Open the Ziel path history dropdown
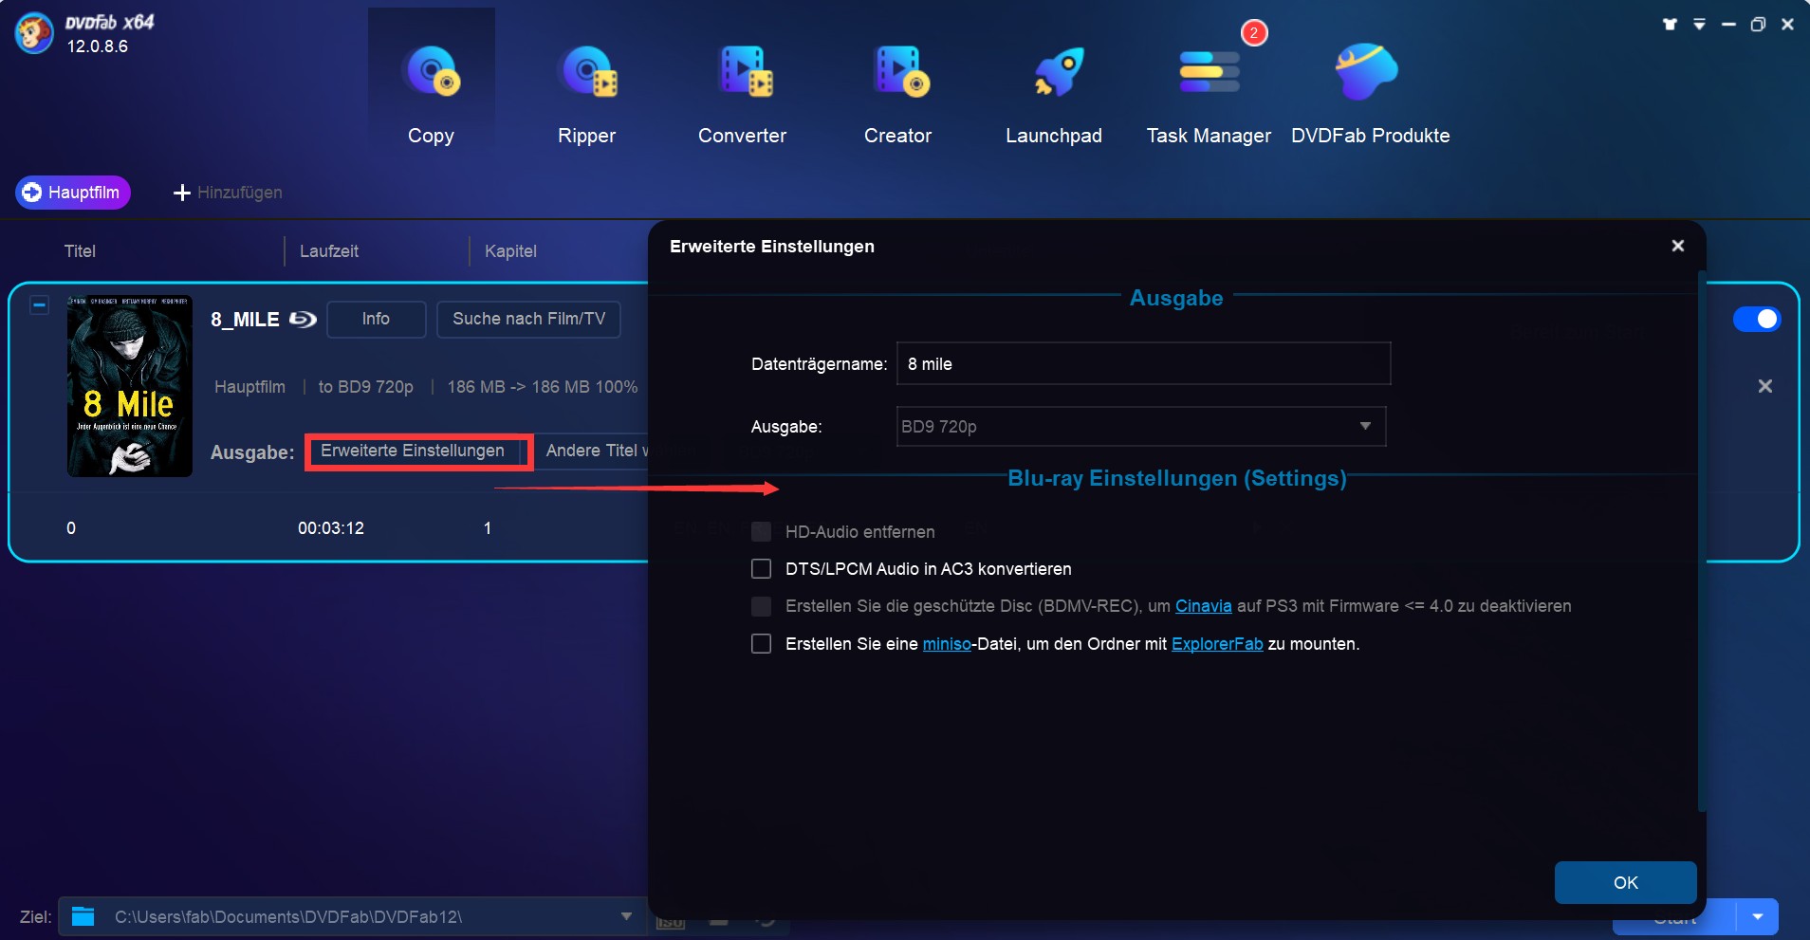Viewport: 1810px width, 940px height. (x=625, y=917)
